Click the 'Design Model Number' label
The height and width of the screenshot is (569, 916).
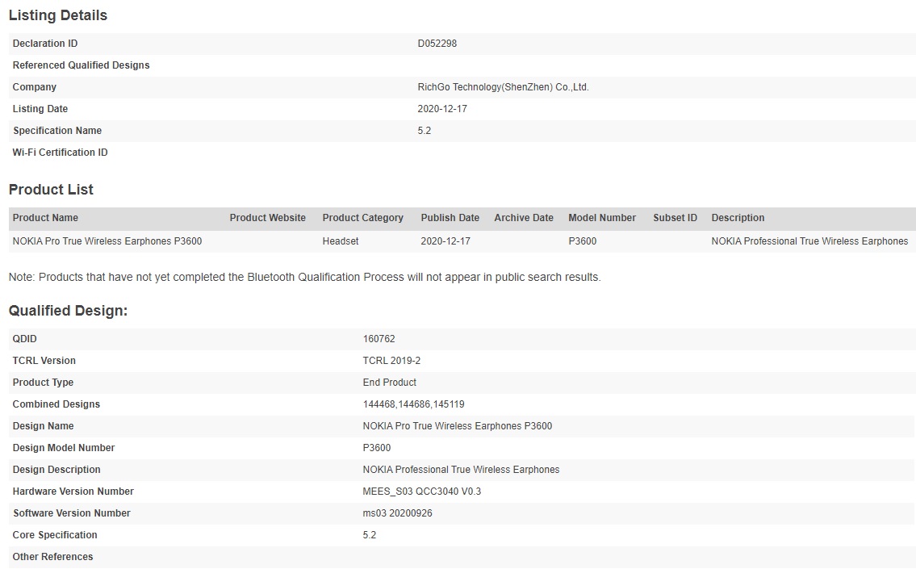pos(64,448)
